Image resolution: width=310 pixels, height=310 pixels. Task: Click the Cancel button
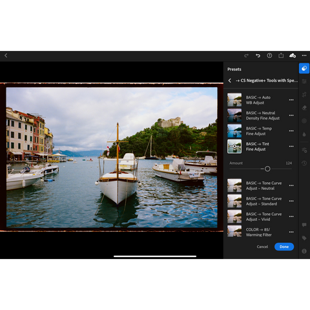point(262,247)
